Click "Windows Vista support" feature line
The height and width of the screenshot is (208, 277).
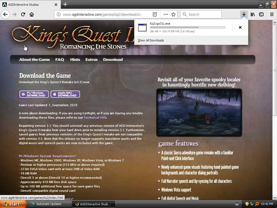tap(176, 190)
